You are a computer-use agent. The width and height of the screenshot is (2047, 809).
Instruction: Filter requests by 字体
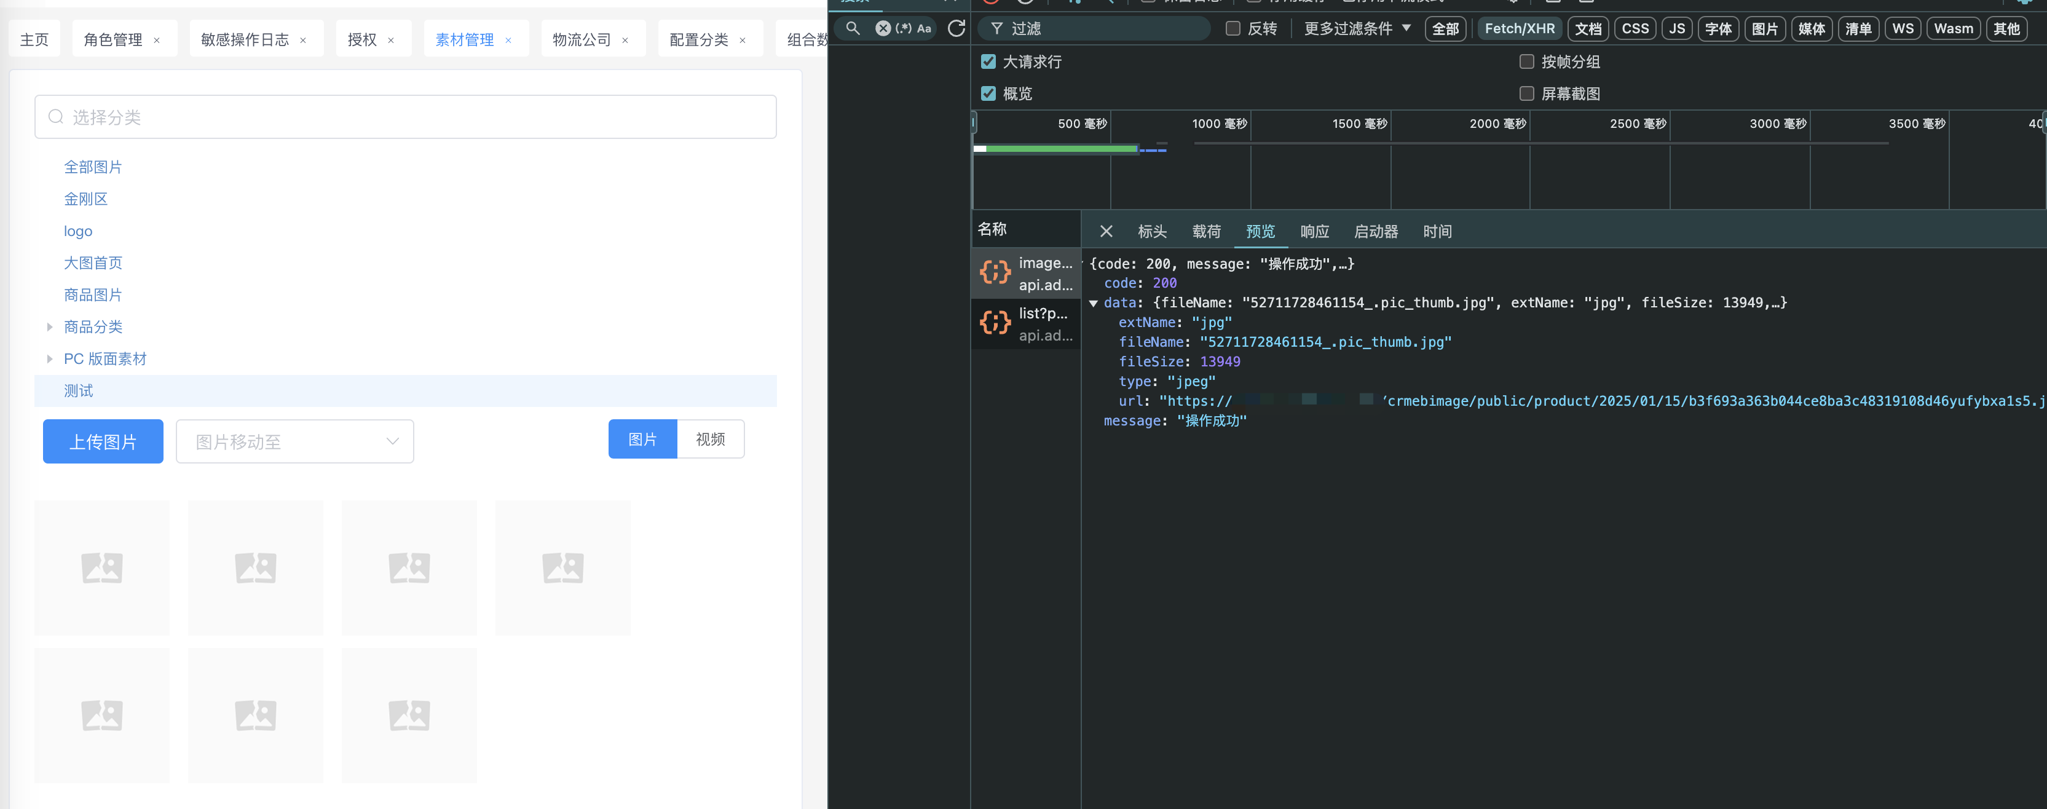(1718, 29)
